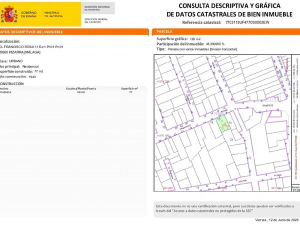The width and height of the screenshot is (300, 225).
Task: Click the 'Participación del inmueble:' label
Action: [180, 44]
